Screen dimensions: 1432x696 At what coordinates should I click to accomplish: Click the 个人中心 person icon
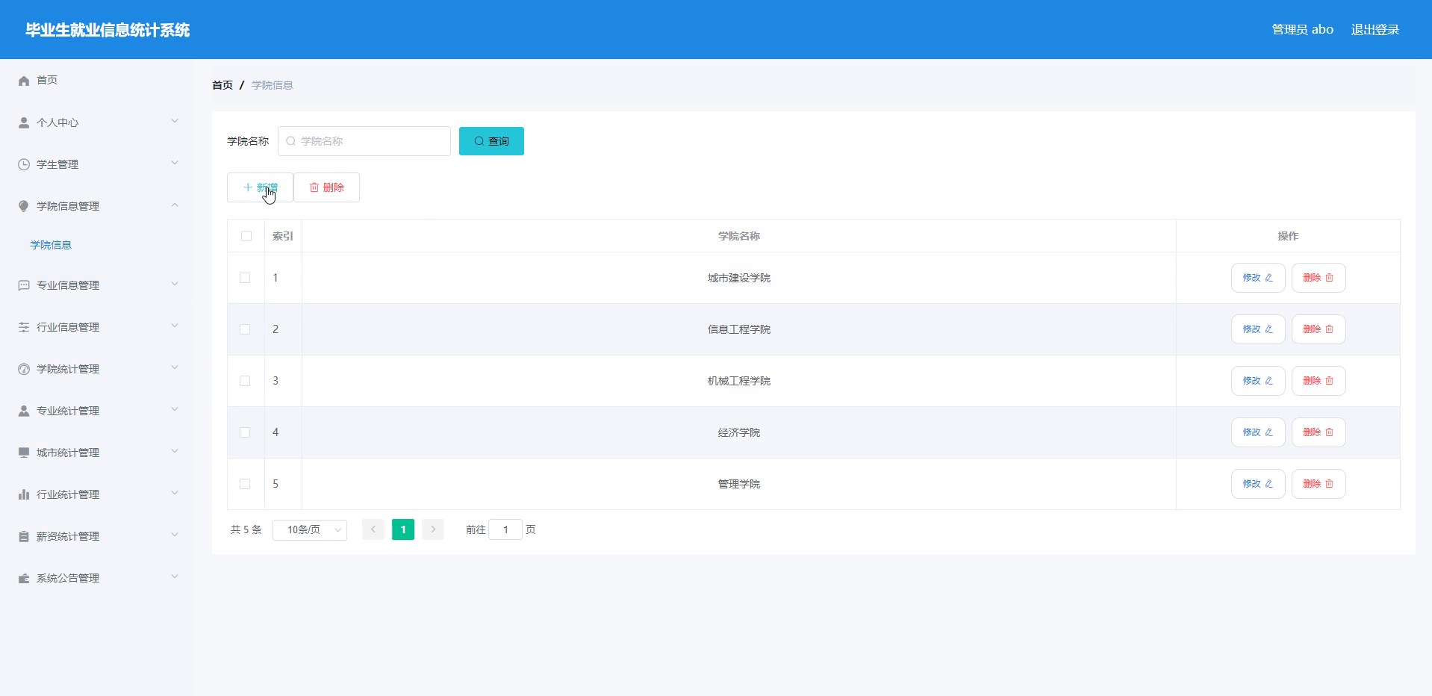(24, 122)
